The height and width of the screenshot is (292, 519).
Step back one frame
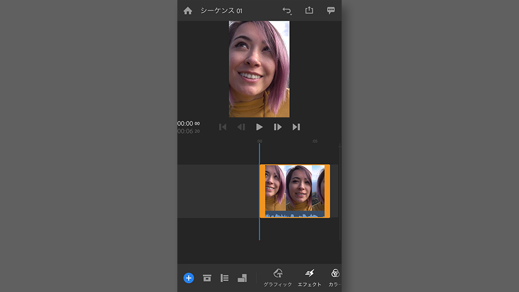tap(241, 127)
